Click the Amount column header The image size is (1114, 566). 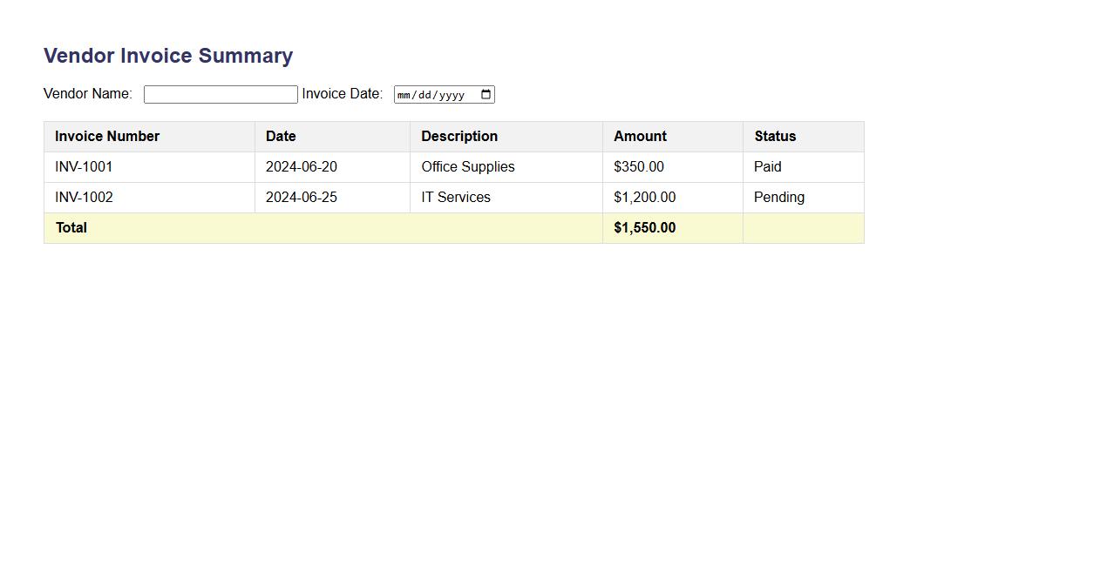tap(640, 137)
